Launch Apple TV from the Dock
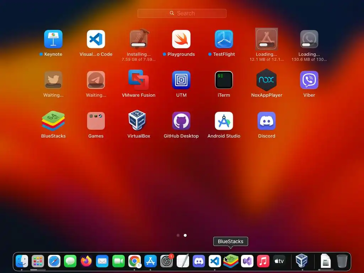 pyautogui.click(x=279, y=261)
